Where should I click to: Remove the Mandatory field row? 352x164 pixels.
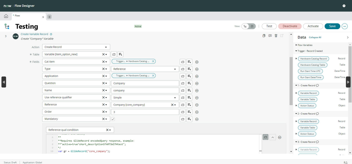point(197,119)
